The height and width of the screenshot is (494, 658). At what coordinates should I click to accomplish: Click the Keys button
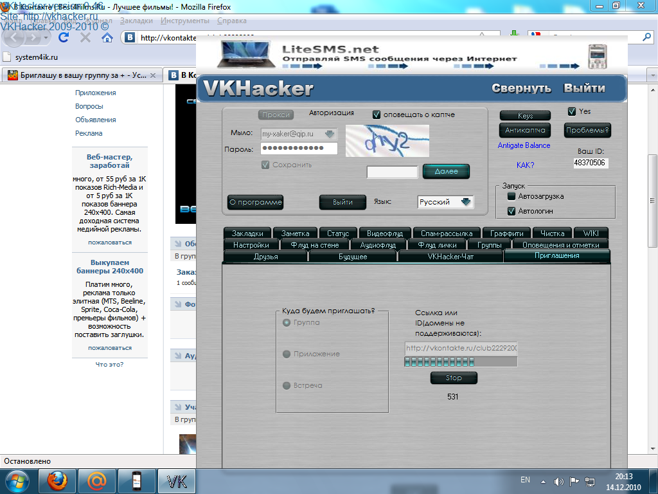click(525, 116)
